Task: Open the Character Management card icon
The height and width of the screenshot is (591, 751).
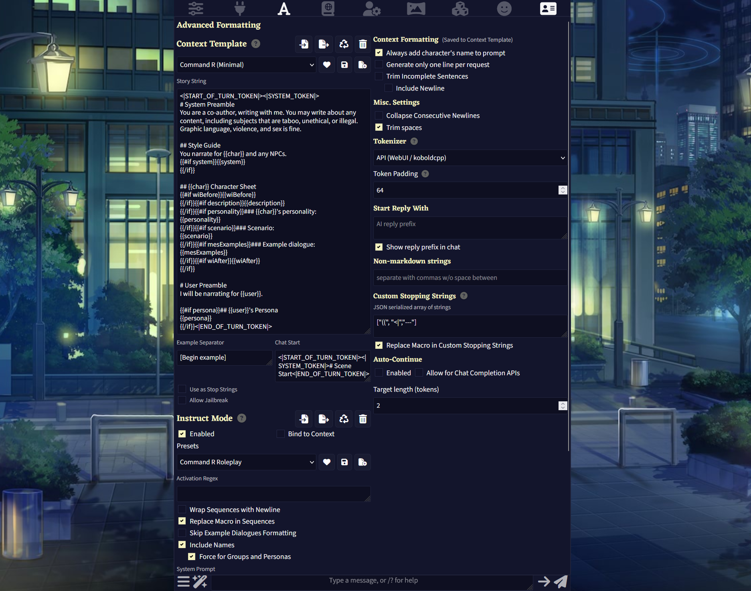Action: click(548, 8)
